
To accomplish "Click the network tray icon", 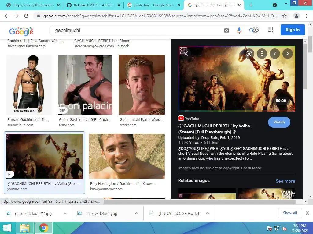I will [x=277, y=228].
